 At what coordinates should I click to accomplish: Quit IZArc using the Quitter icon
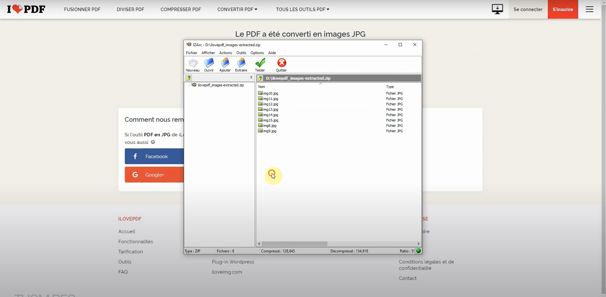[x=281, y=65]
